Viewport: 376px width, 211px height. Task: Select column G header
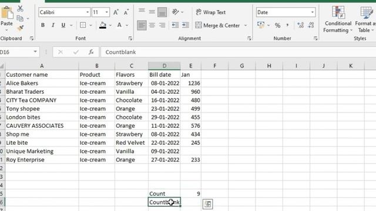click(242, 66)
